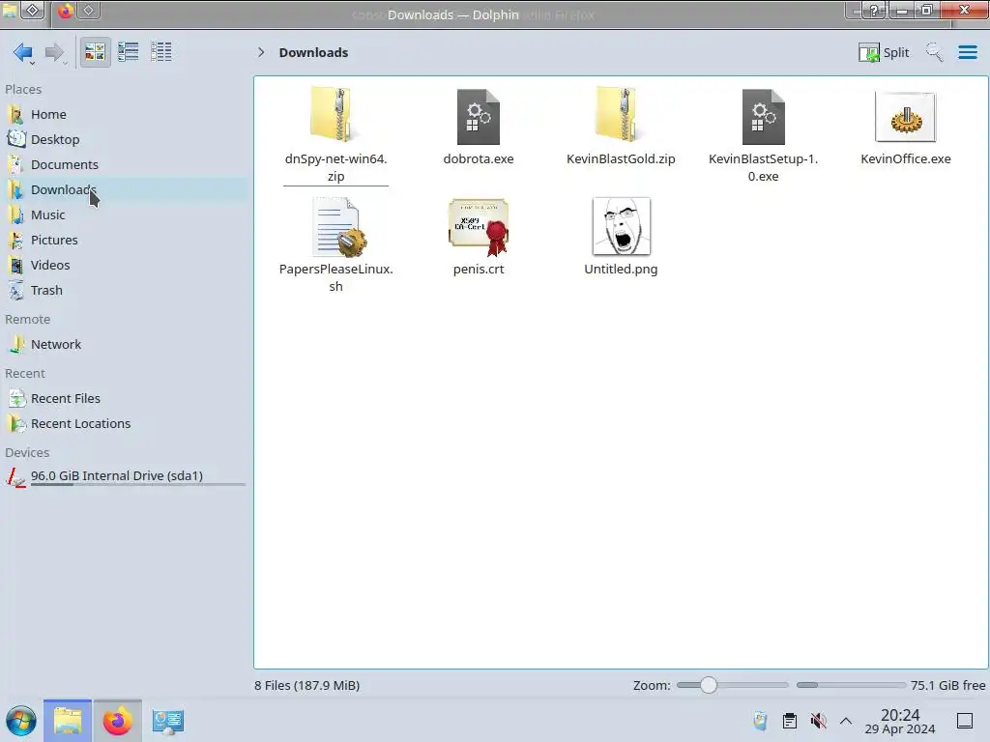Click the 75.1 GiB free label
The width and height of the screenshot is (990, 742).
(x=947, y=685)
